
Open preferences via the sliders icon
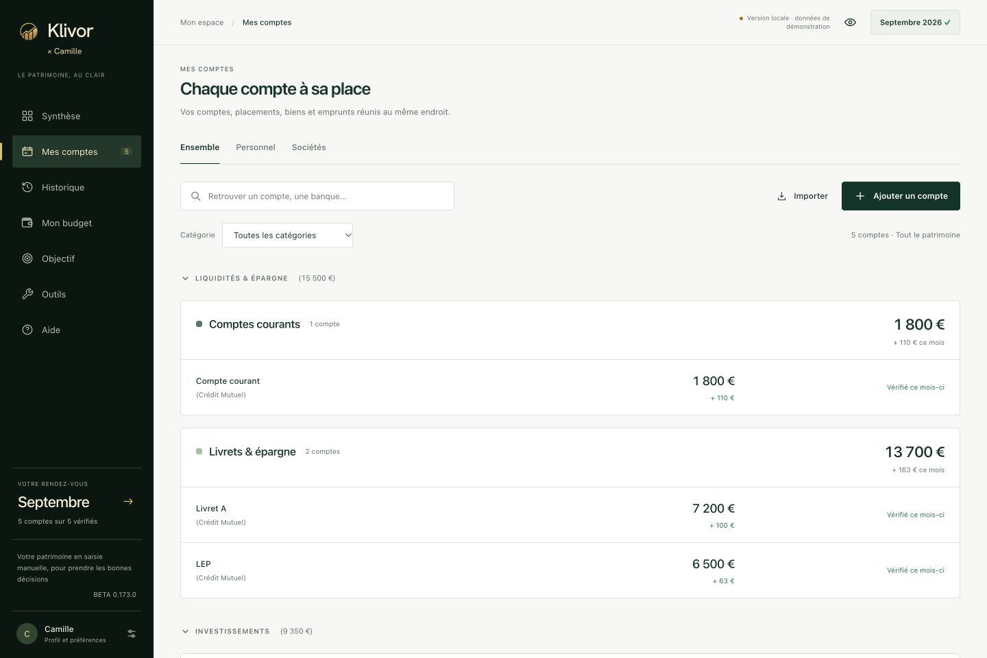point(132,634)
